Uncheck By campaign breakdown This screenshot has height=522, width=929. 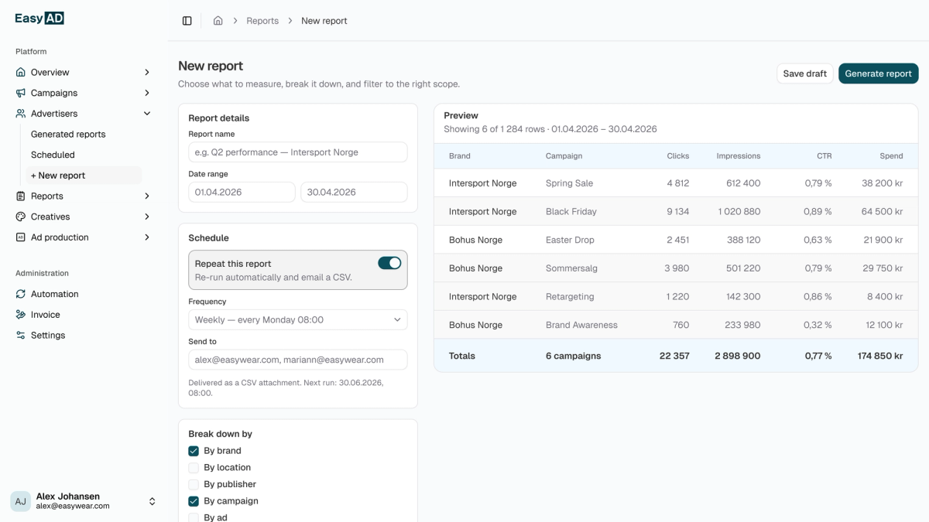(194, 501)
